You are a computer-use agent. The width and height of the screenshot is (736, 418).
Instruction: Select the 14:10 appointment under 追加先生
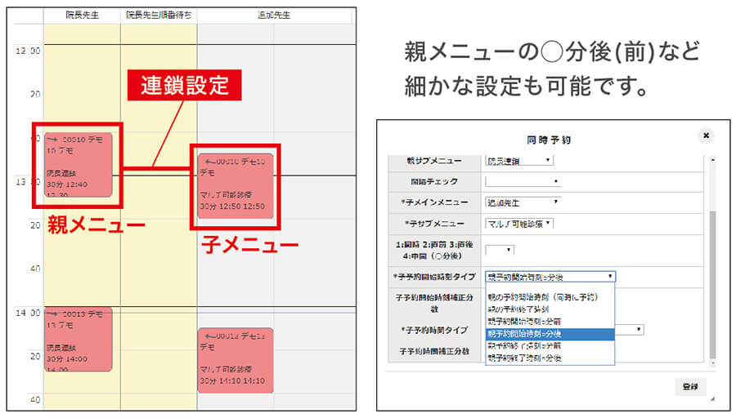(x=236, y=361)
